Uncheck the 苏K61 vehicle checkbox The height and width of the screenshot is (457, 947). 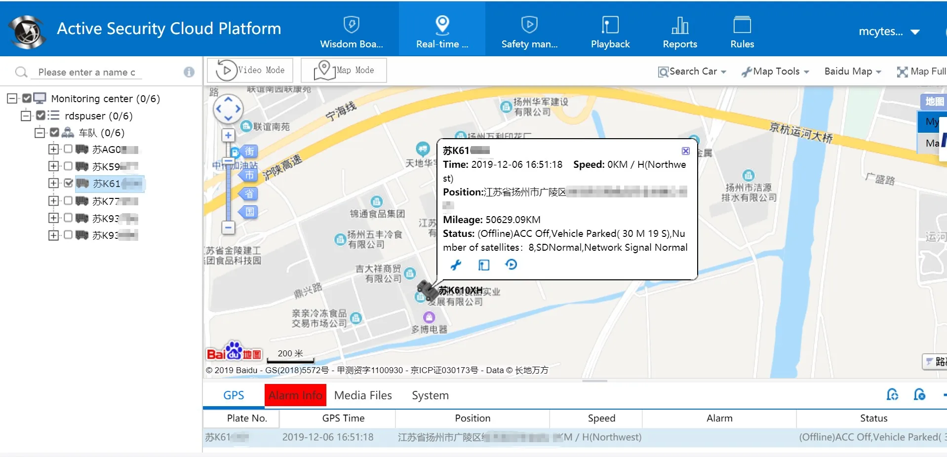(68, 183)
